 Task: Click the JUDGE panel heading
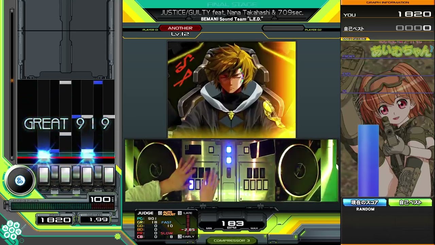click(x=145, y=213)
